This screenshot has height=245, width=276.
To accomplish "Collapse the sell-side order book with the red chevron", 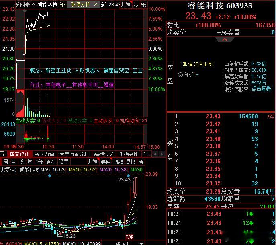I will (225, 39).
